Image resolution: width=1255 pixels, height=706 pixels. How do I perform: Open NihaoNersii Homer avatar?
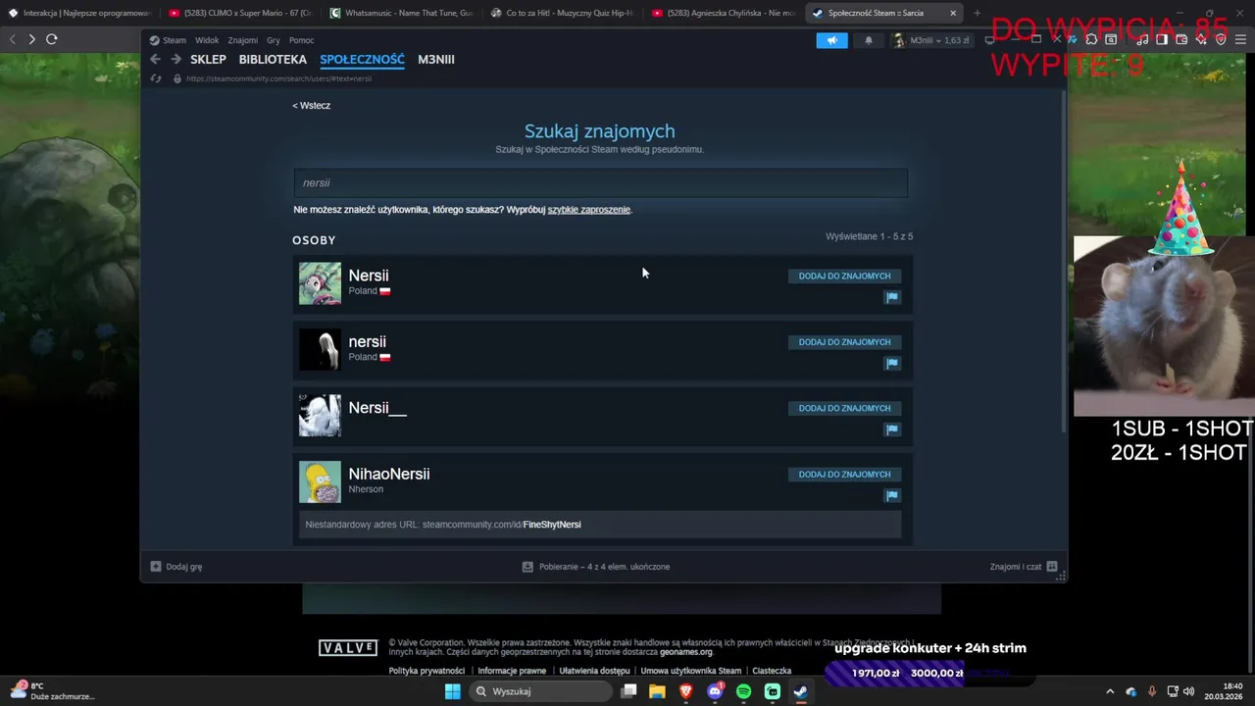point(320,481)
